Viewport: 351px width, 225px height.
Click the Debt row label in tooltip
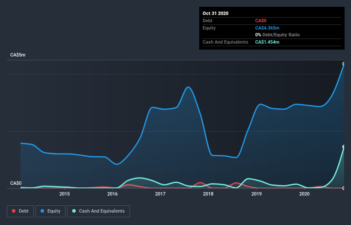[x=207, y=21]
